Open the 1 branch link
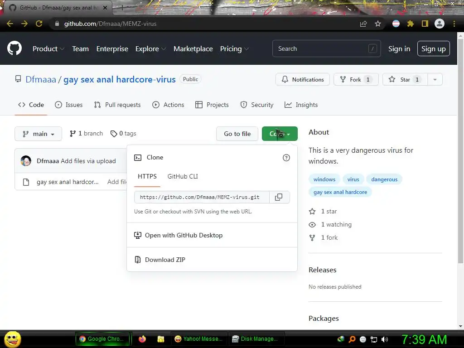464x348 pixels. [x=86, y=134]
